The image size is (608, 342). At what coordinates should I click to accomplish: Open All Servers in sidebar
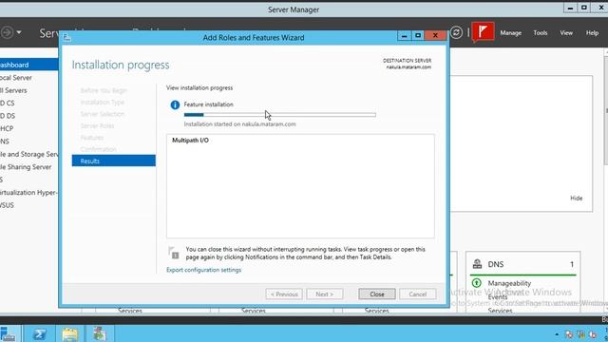[x=13, y=90]
